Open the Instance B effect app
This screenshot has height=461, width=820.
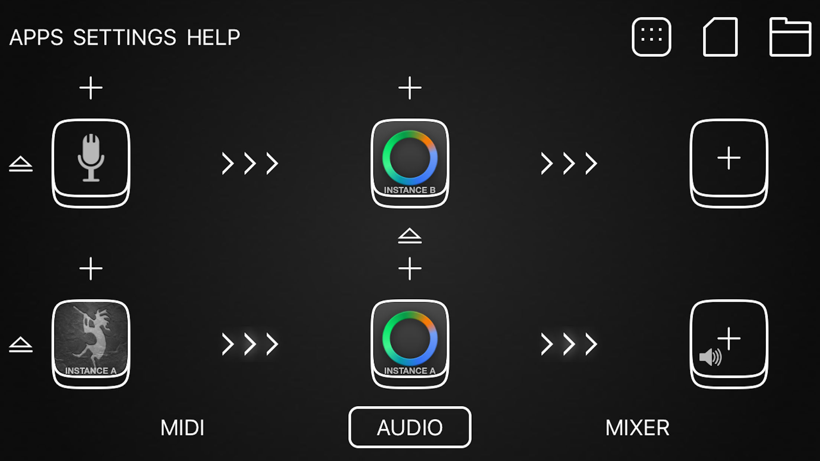410,163
